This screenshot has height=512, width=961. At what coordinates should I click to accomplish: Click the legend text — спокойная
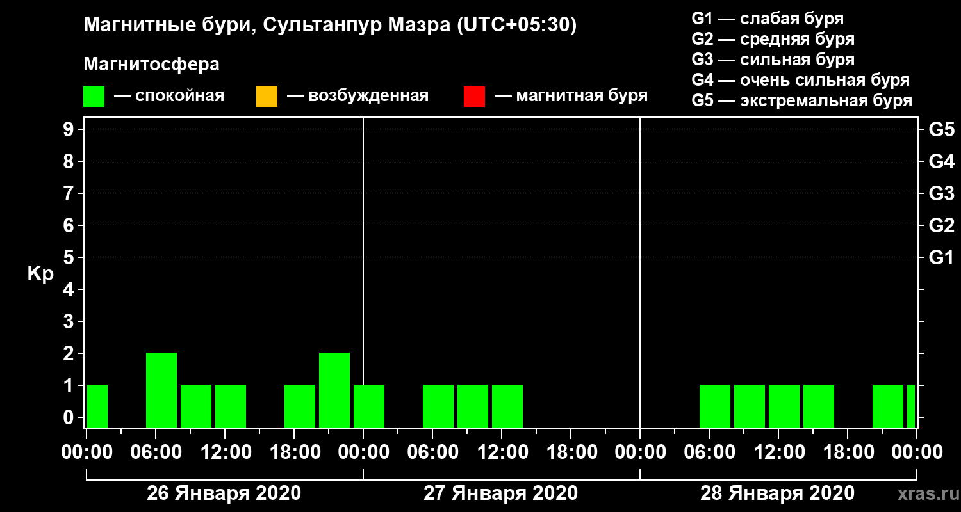(169, 97)
